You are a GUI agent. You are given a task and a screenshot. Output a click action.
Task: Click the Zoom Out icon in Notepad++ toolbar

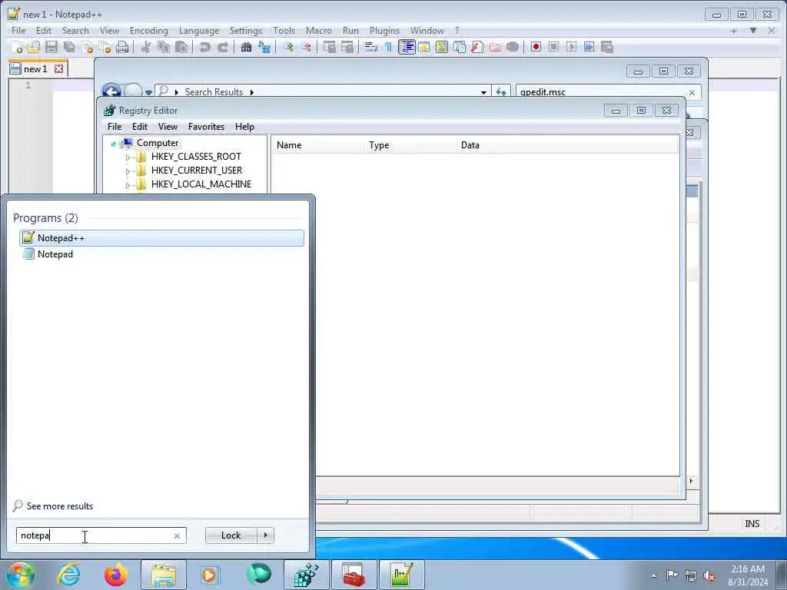(306, 47)
